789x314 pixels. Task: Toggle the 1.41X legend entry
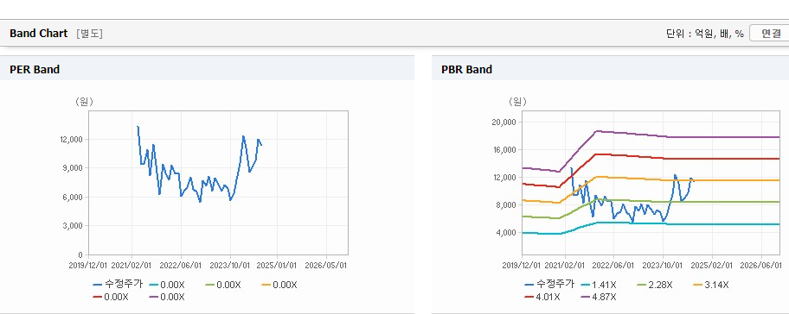point(599,285)
